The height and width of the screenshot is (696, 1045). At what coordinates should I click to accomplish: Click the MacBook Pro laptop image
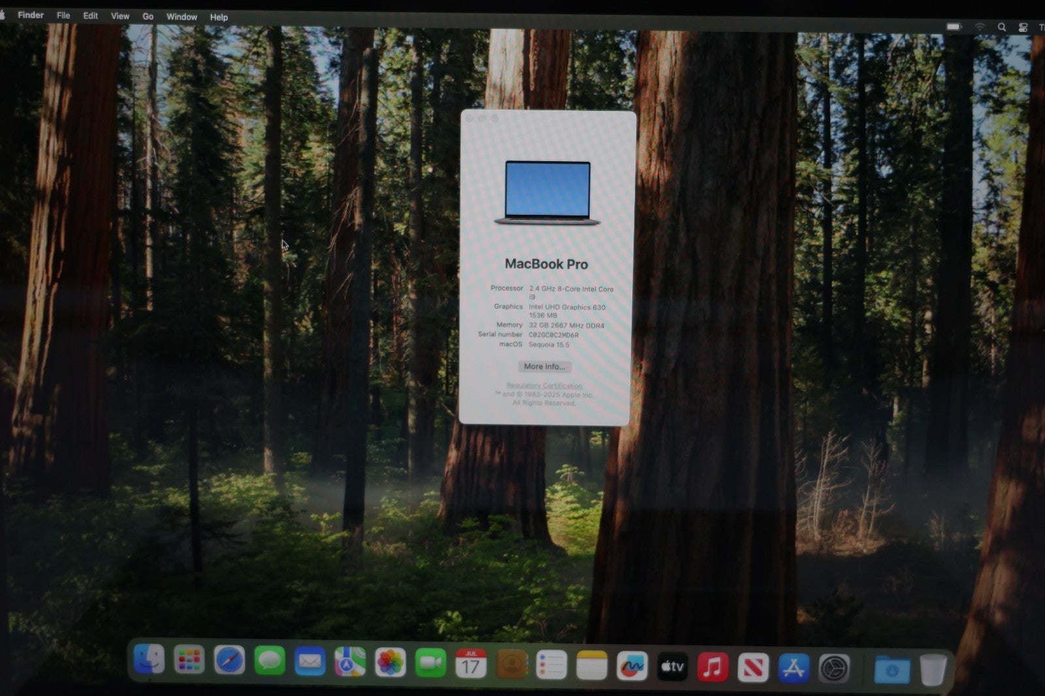[x=547, y=193]
